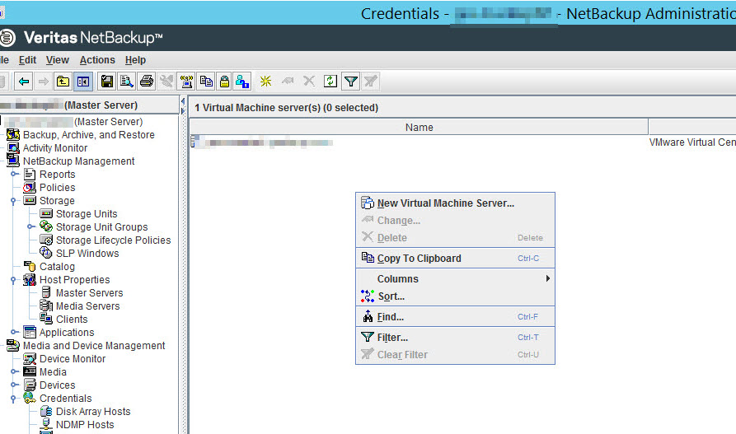The width and height of the screenshot is (736, 434).
Task: Click the greyed Clear Filter context entry
Action: pos(455,355)
